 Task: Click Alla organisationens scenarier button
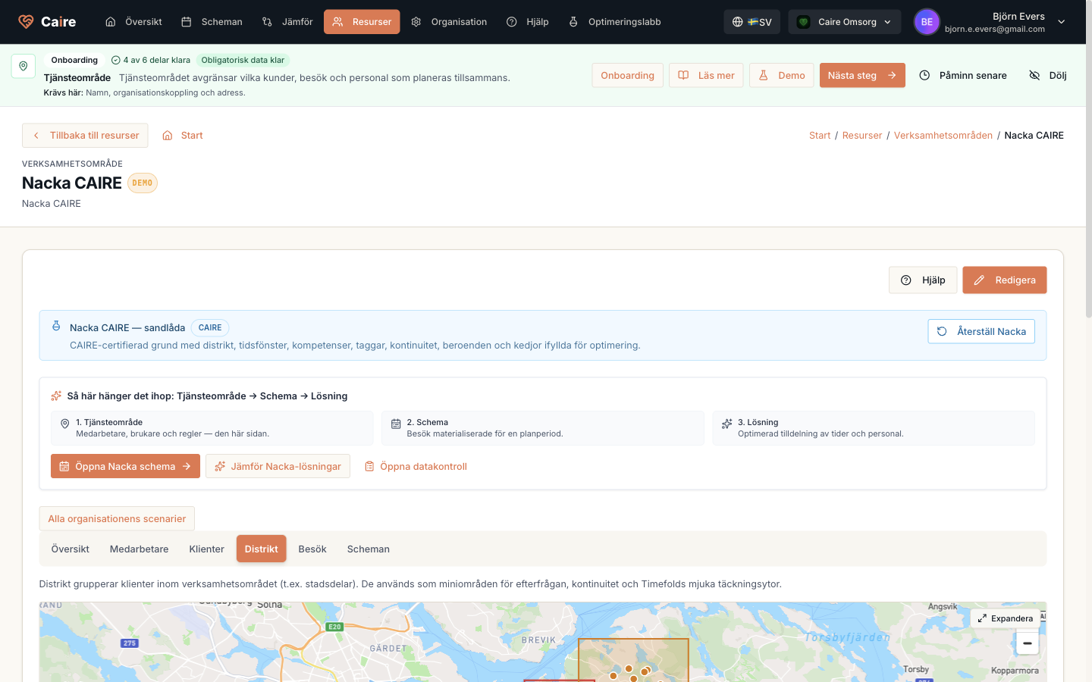[117, 519]
